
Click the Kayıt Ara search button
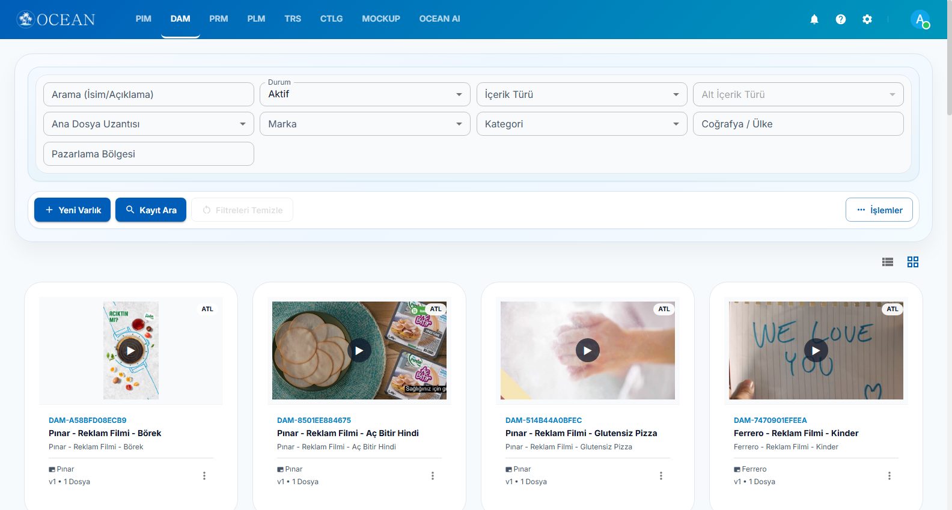(x=151, y=210)
